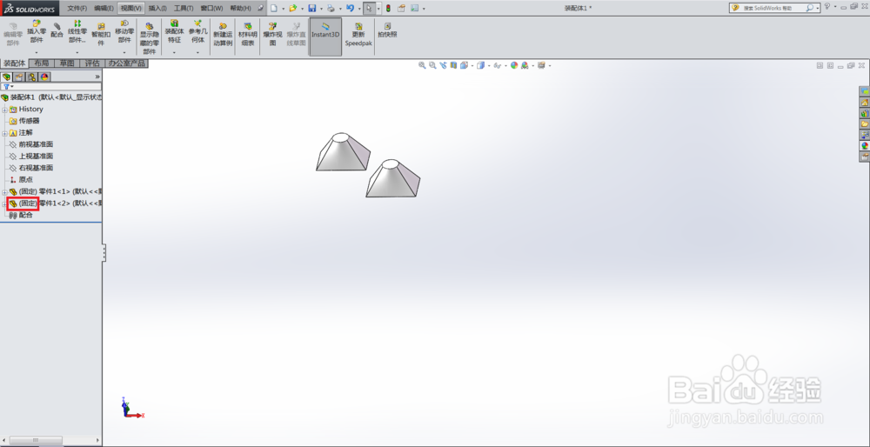Open dropdown arrow under 插入零部件
This screenshot has width=870, height=447.
pos(37,53)
